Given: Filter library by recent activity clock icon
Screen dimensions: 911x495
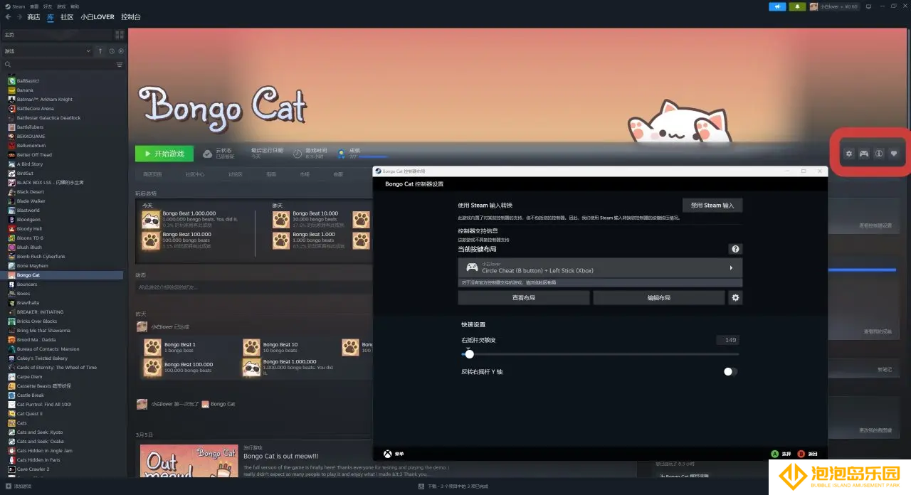Looking at the screenshot, I should coord(112,51).
